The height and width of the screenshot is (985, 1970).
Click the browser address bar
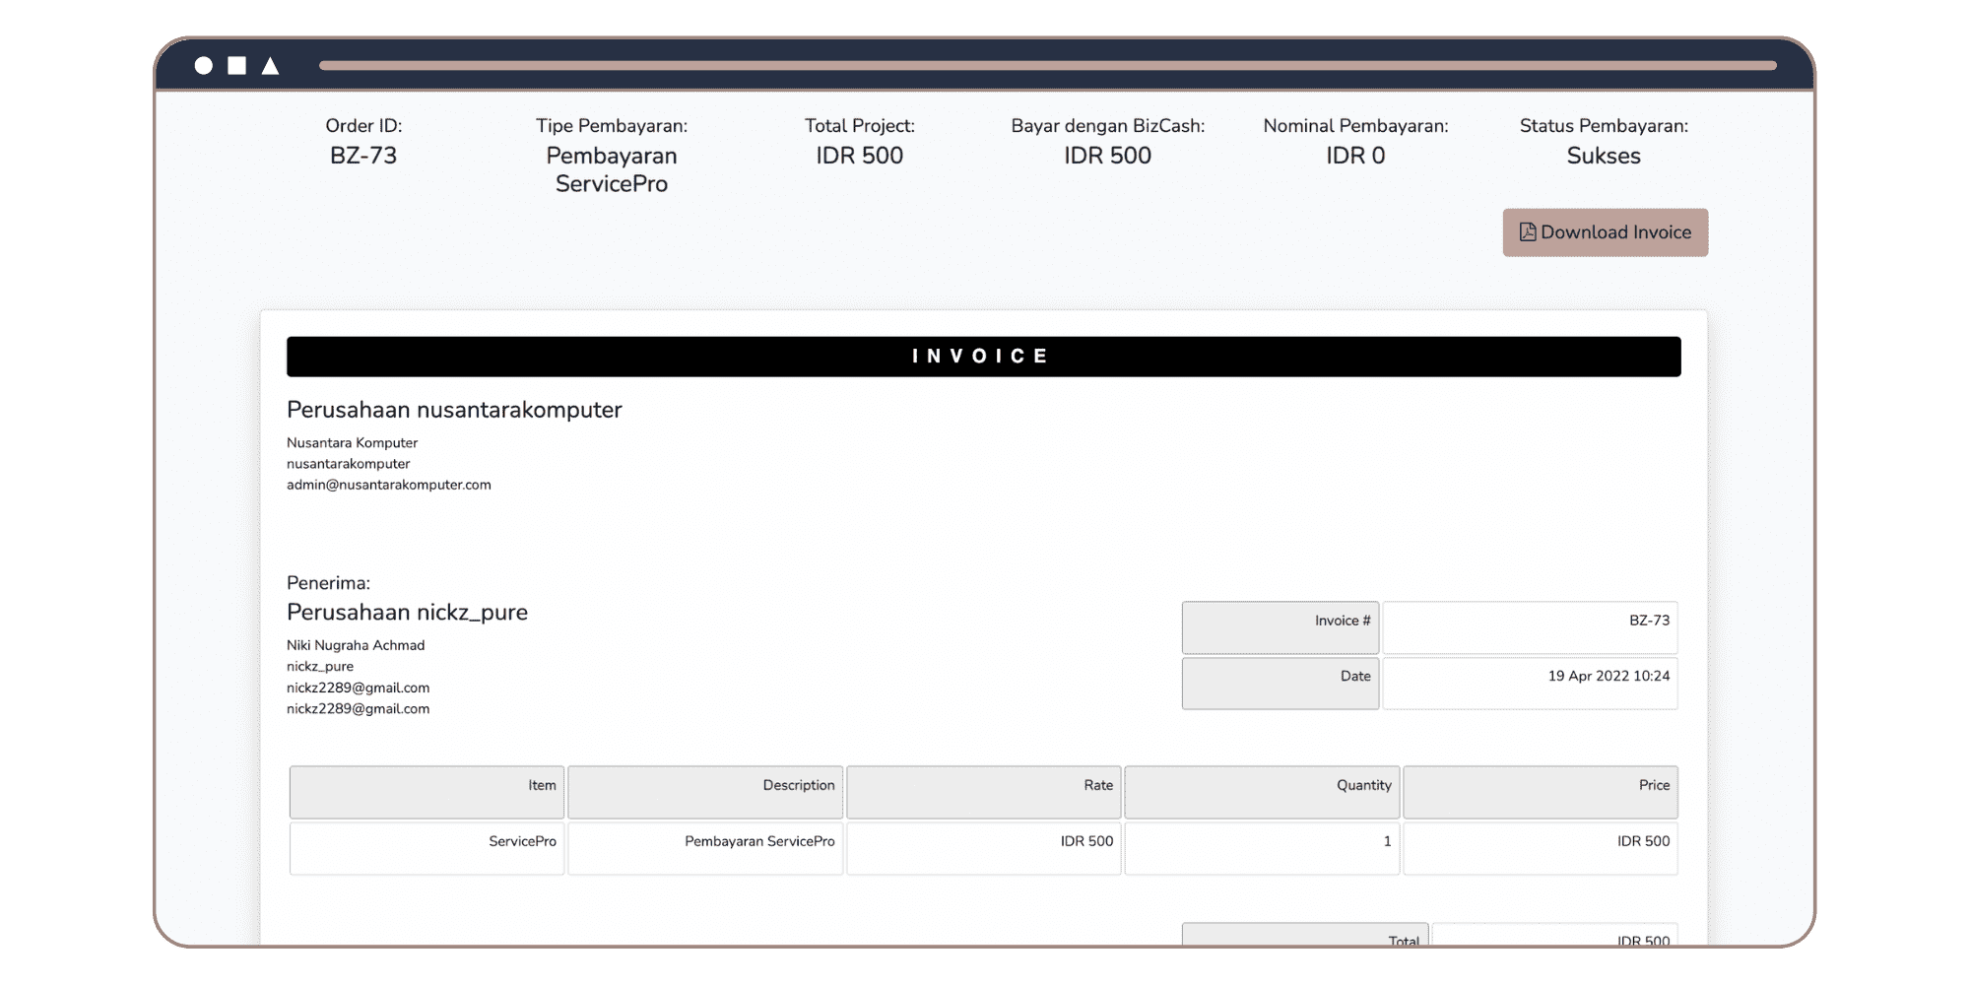point(1047,66)
